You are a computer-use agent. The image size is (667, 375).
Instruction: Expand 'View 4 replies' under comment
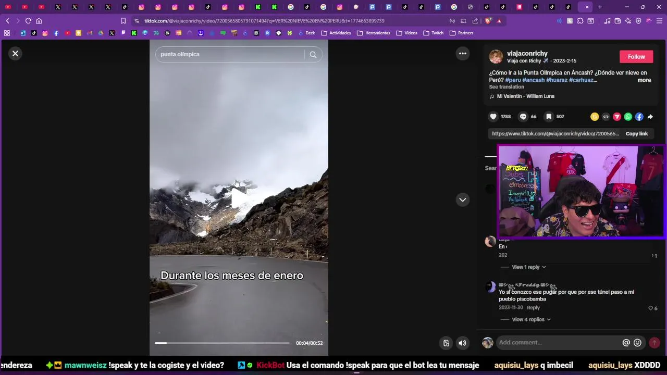click(x=531, y=319)
